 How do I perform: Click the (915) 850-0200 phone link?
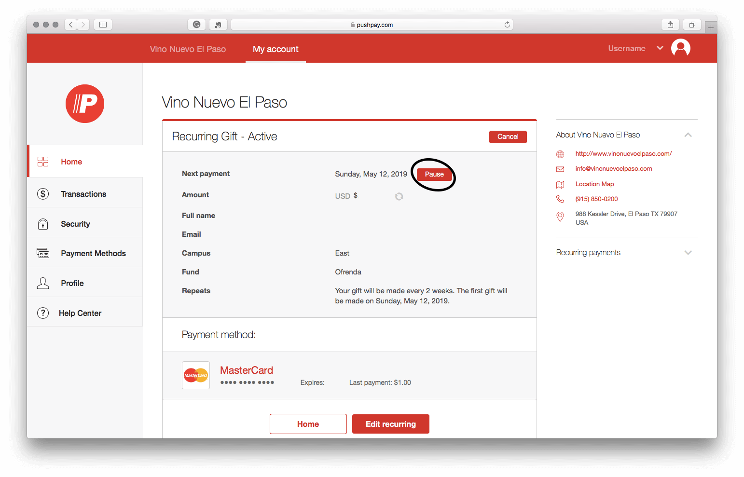coord(596,199)
